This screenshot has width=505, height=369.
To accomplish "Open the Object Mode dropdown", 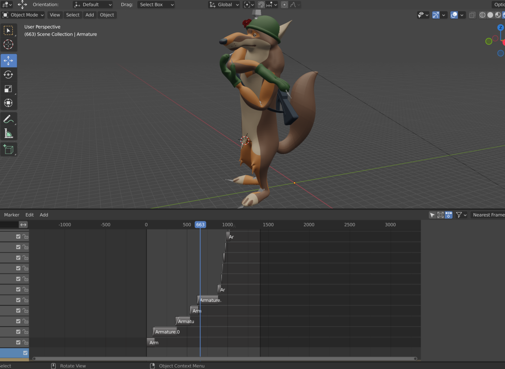I will pos(23,15).
